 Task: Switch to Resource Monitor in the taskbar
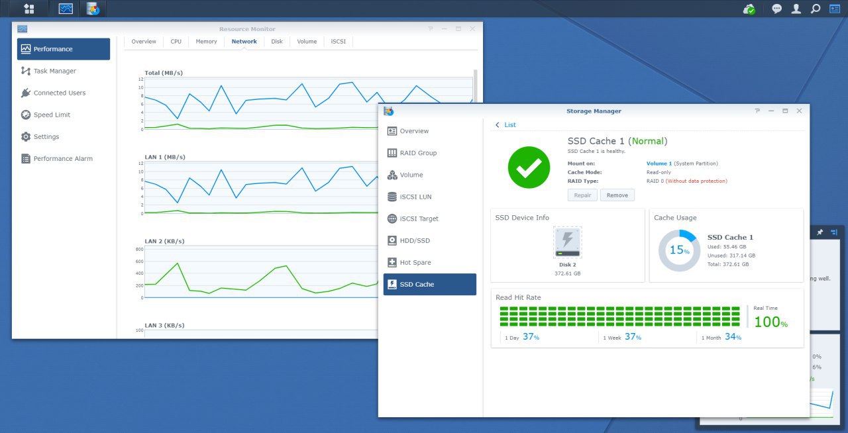pos(66,9)
